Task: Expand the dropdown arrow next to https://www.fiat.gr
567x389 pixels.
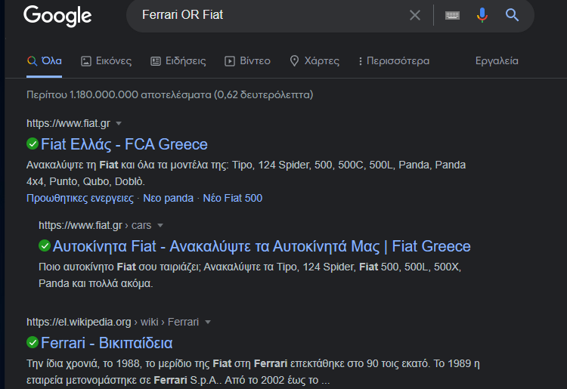Action: point(119,124)
